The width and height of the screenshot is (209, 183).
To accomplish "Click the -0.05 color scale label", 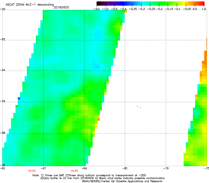I will pyautogui.click(x=187, y=9).
